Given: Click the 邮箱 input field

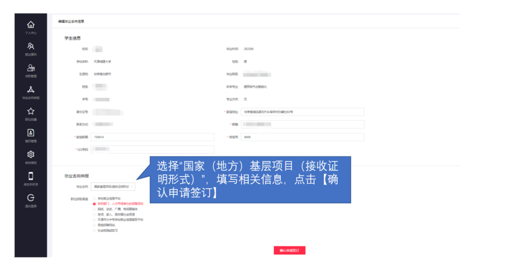Looking at the screenshot, I should point(302,124).
